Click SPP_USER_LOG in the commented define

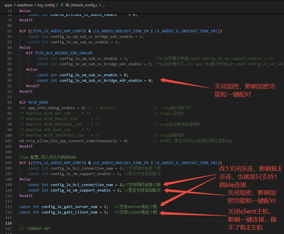pyautogui.click(x=57, y=130)
